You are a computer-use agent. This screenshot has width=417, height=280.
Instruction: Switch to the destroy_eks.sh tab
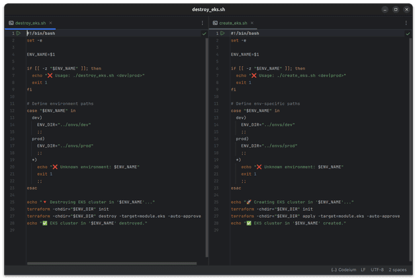(31, 23)
